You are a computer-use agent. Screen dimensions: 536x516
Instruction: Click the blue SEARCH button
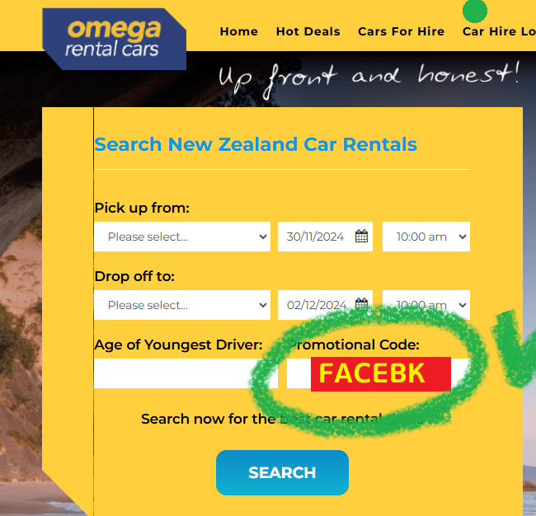[282, 472]
